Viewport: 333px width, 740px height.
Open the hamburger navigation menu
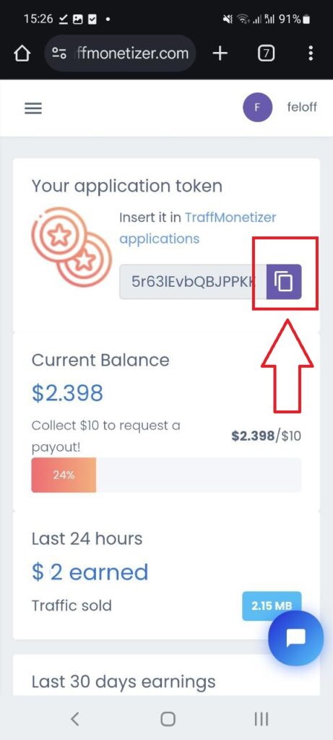(33, 108)
